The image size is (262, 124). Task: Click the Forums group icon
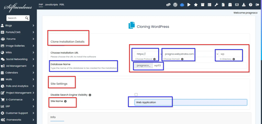point(3,39)
